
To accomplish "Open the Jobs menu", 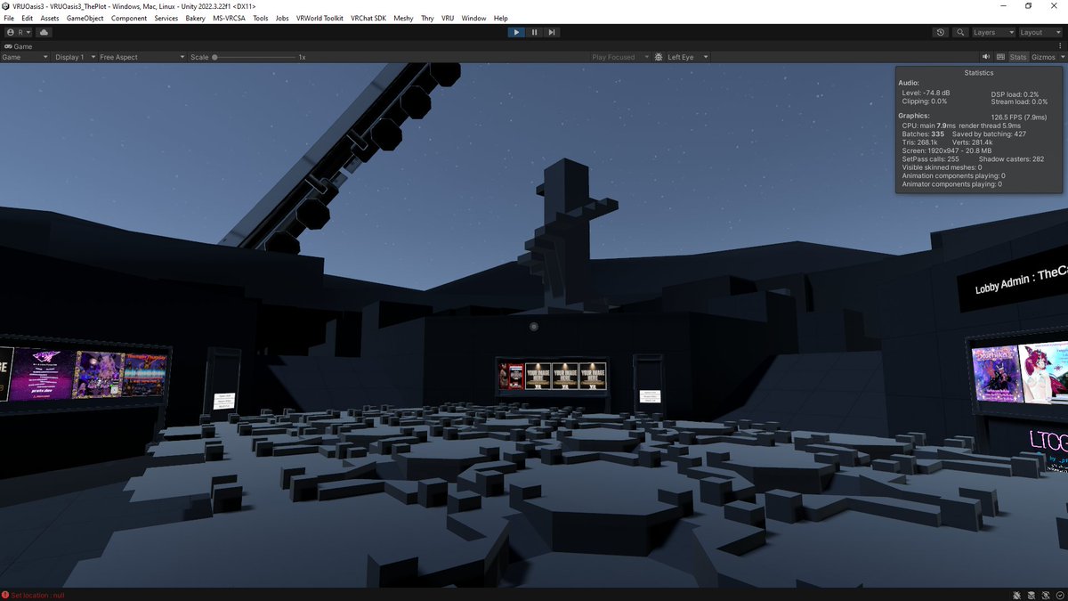I will tap(282, 18).
